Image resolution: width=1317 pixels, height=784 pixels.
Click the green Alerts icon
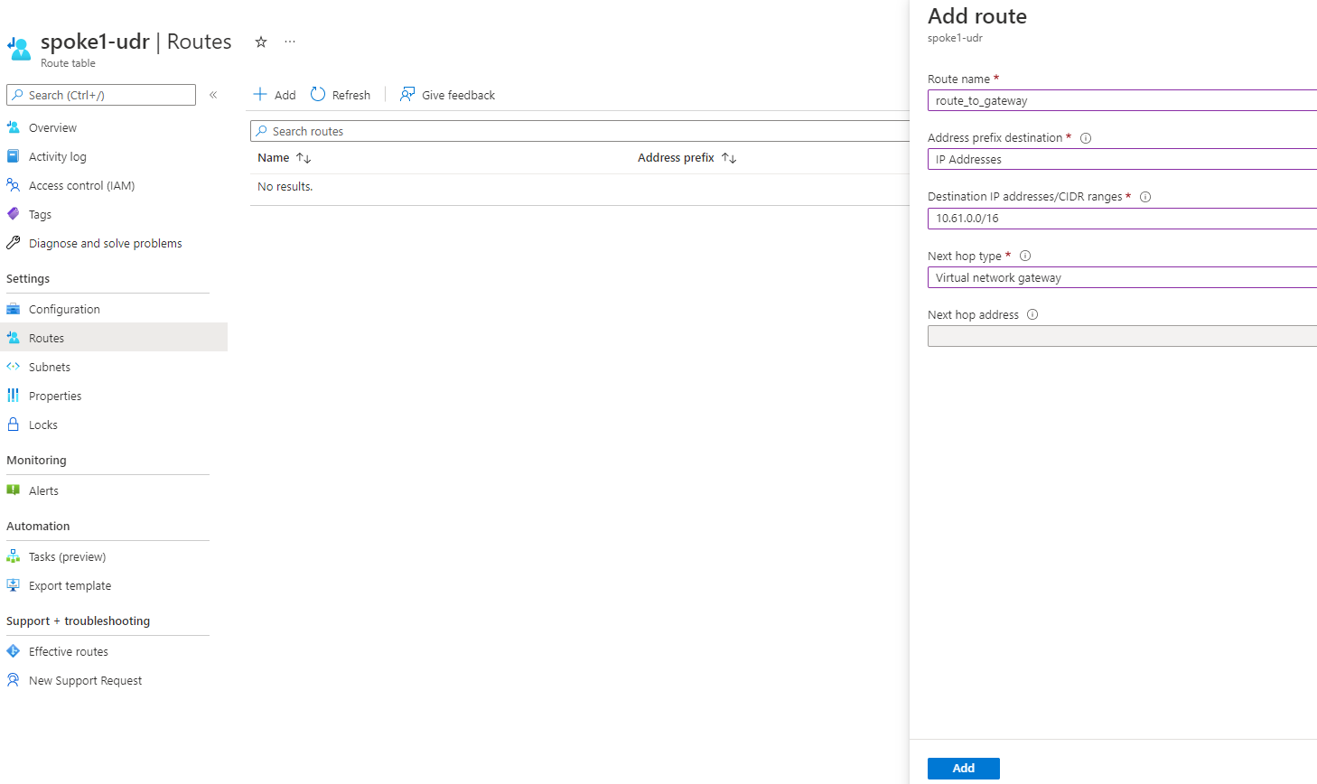pos(14,490)
